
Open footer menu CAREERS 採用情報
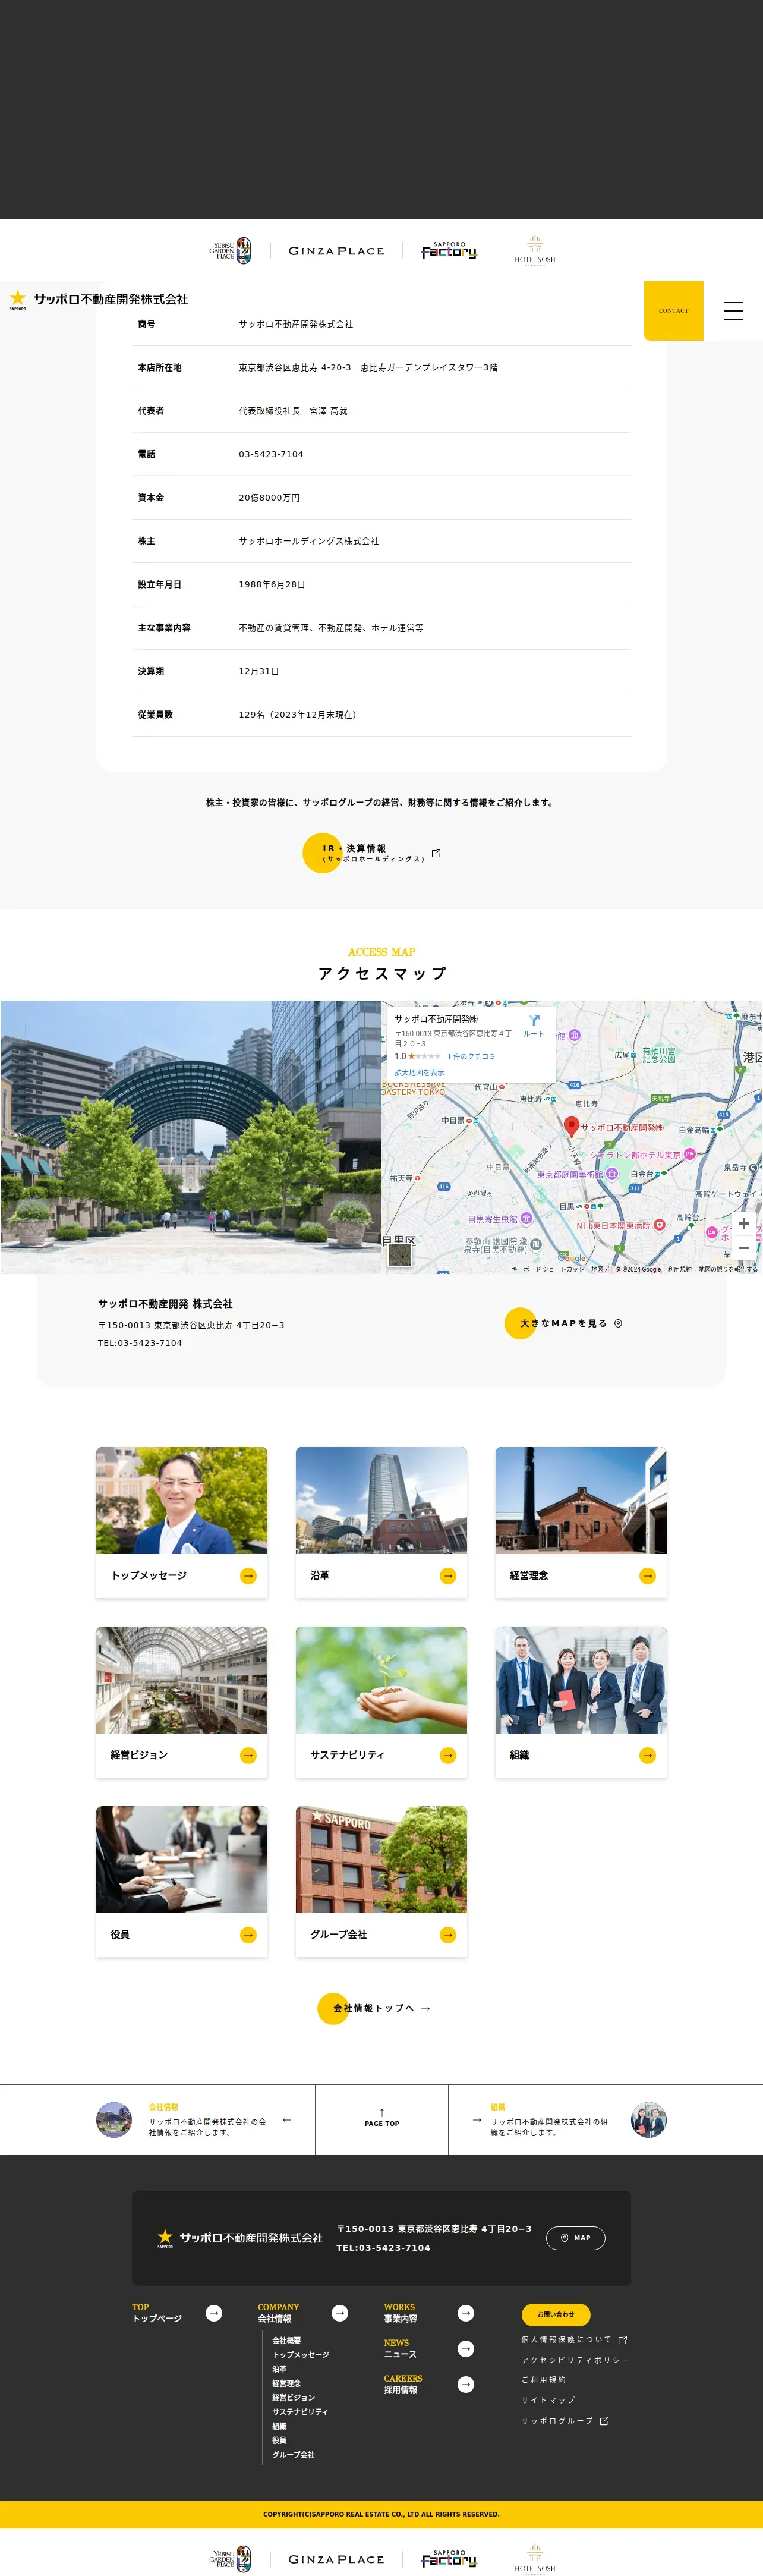pyautogui.click(x=403, y=2385)
